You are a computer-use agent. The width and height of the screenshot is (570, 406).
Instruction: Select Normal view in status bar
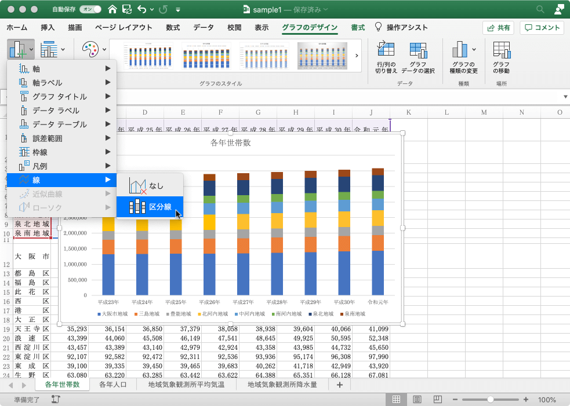point(397,400)
